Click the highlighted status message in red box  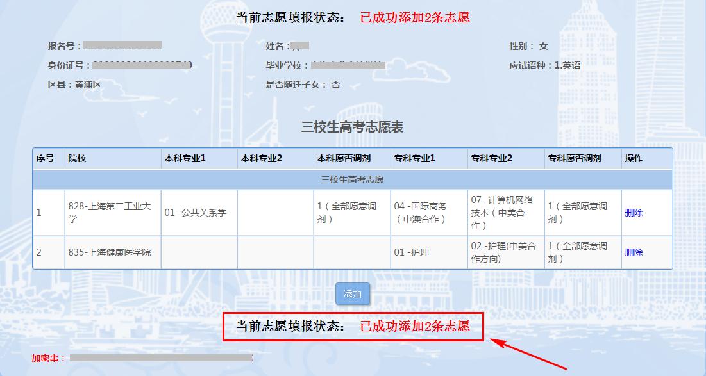tap(353, 327)
